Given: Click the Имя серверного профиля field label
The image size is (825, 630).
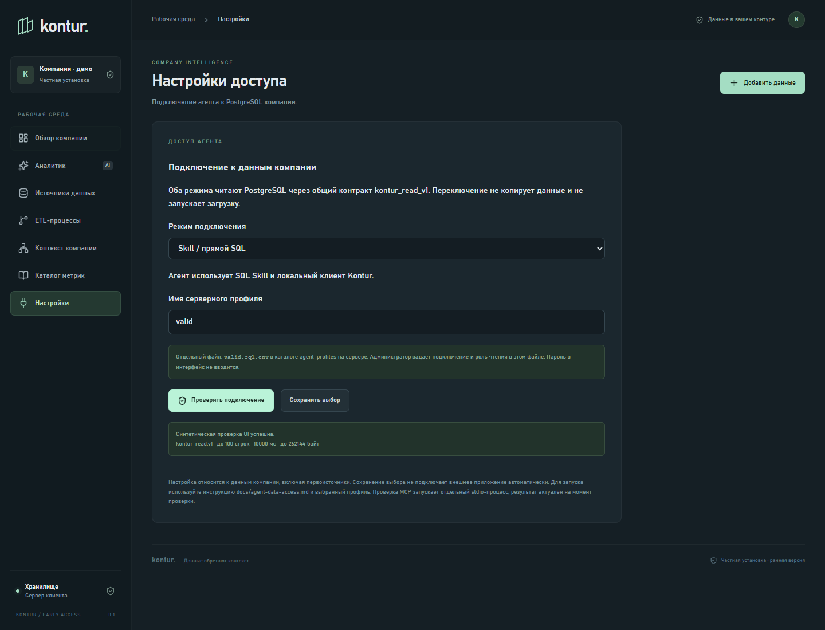Looking at the screenshot, I should click(215, 299).
